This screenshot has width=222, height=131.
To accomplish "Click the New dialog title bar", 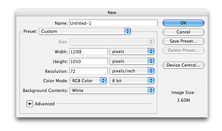I will tap(112, 12).
